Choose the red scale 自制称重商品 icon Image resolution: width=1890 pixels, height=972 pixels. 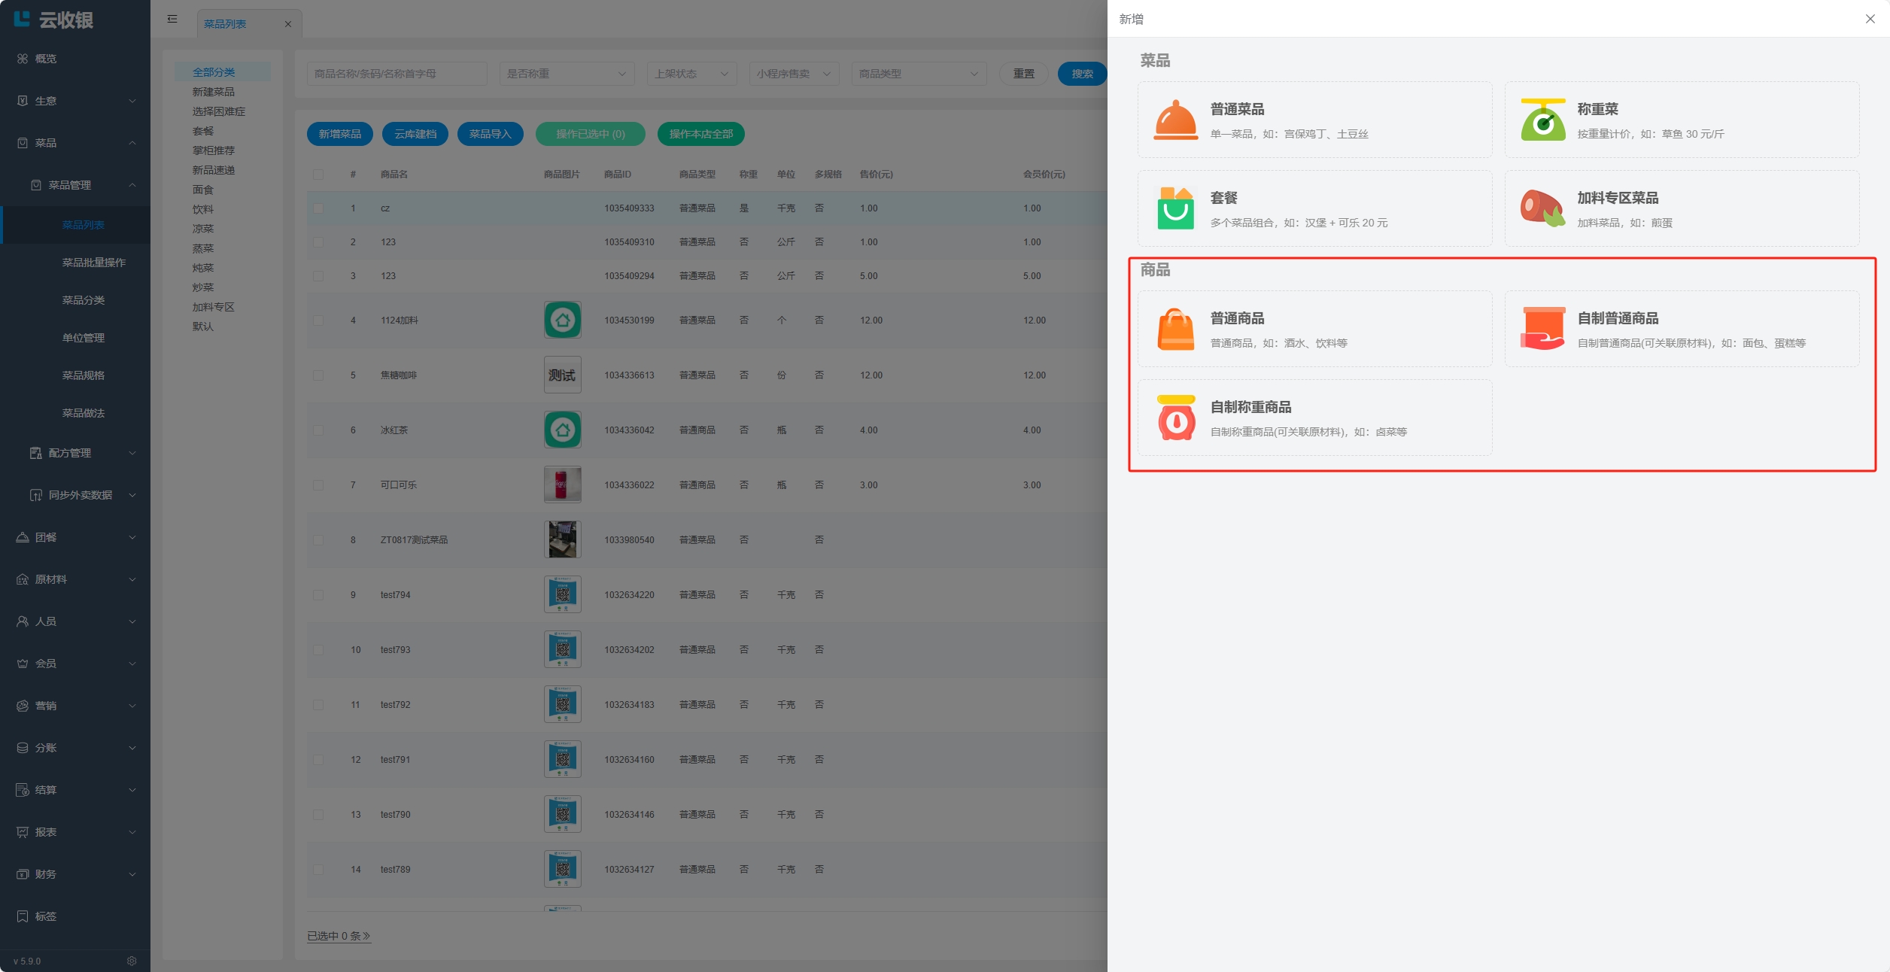[1175, 418]
